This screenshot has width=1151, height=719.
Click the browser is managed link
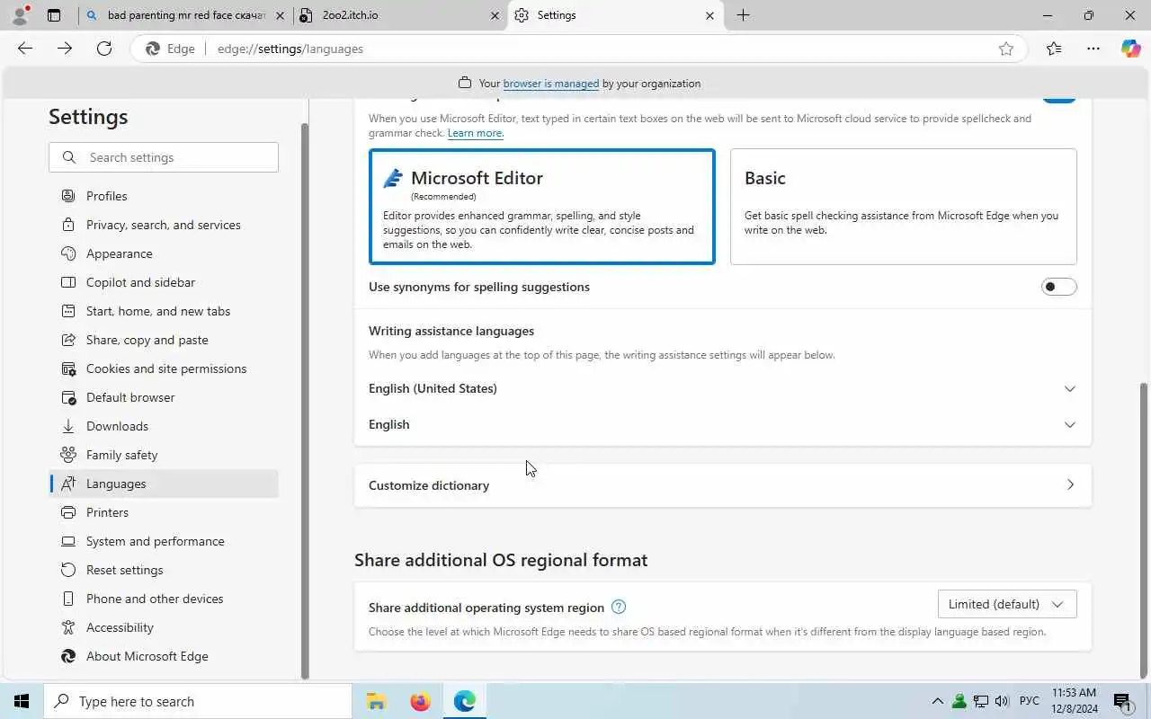(x=551, y=84)
